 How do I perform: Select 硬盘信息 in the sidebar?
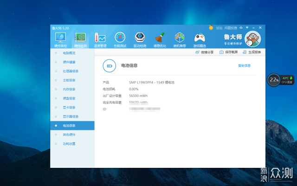(72, 98)
